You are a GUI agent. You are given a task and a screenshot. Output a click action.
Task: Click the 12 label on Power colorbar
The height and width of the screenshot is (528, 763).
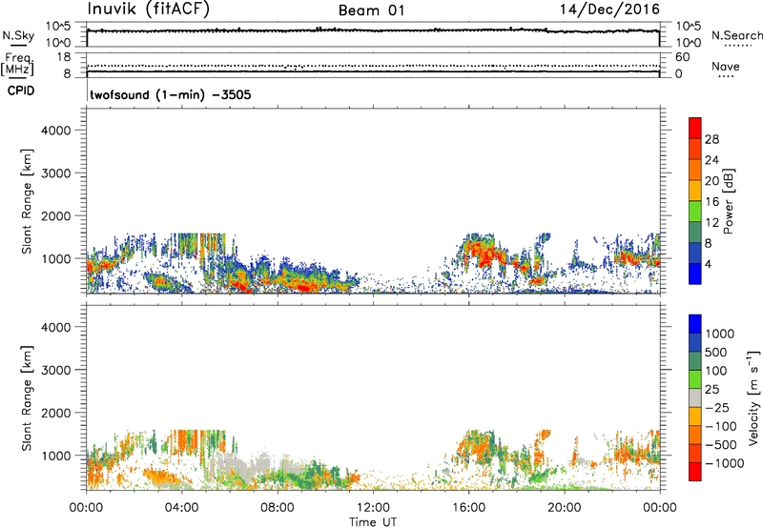pos(711,222)
